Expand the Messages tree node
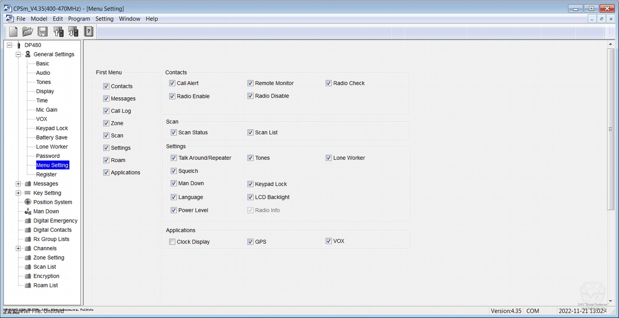The width and height of the screenshot is (619, 318). 18,184
